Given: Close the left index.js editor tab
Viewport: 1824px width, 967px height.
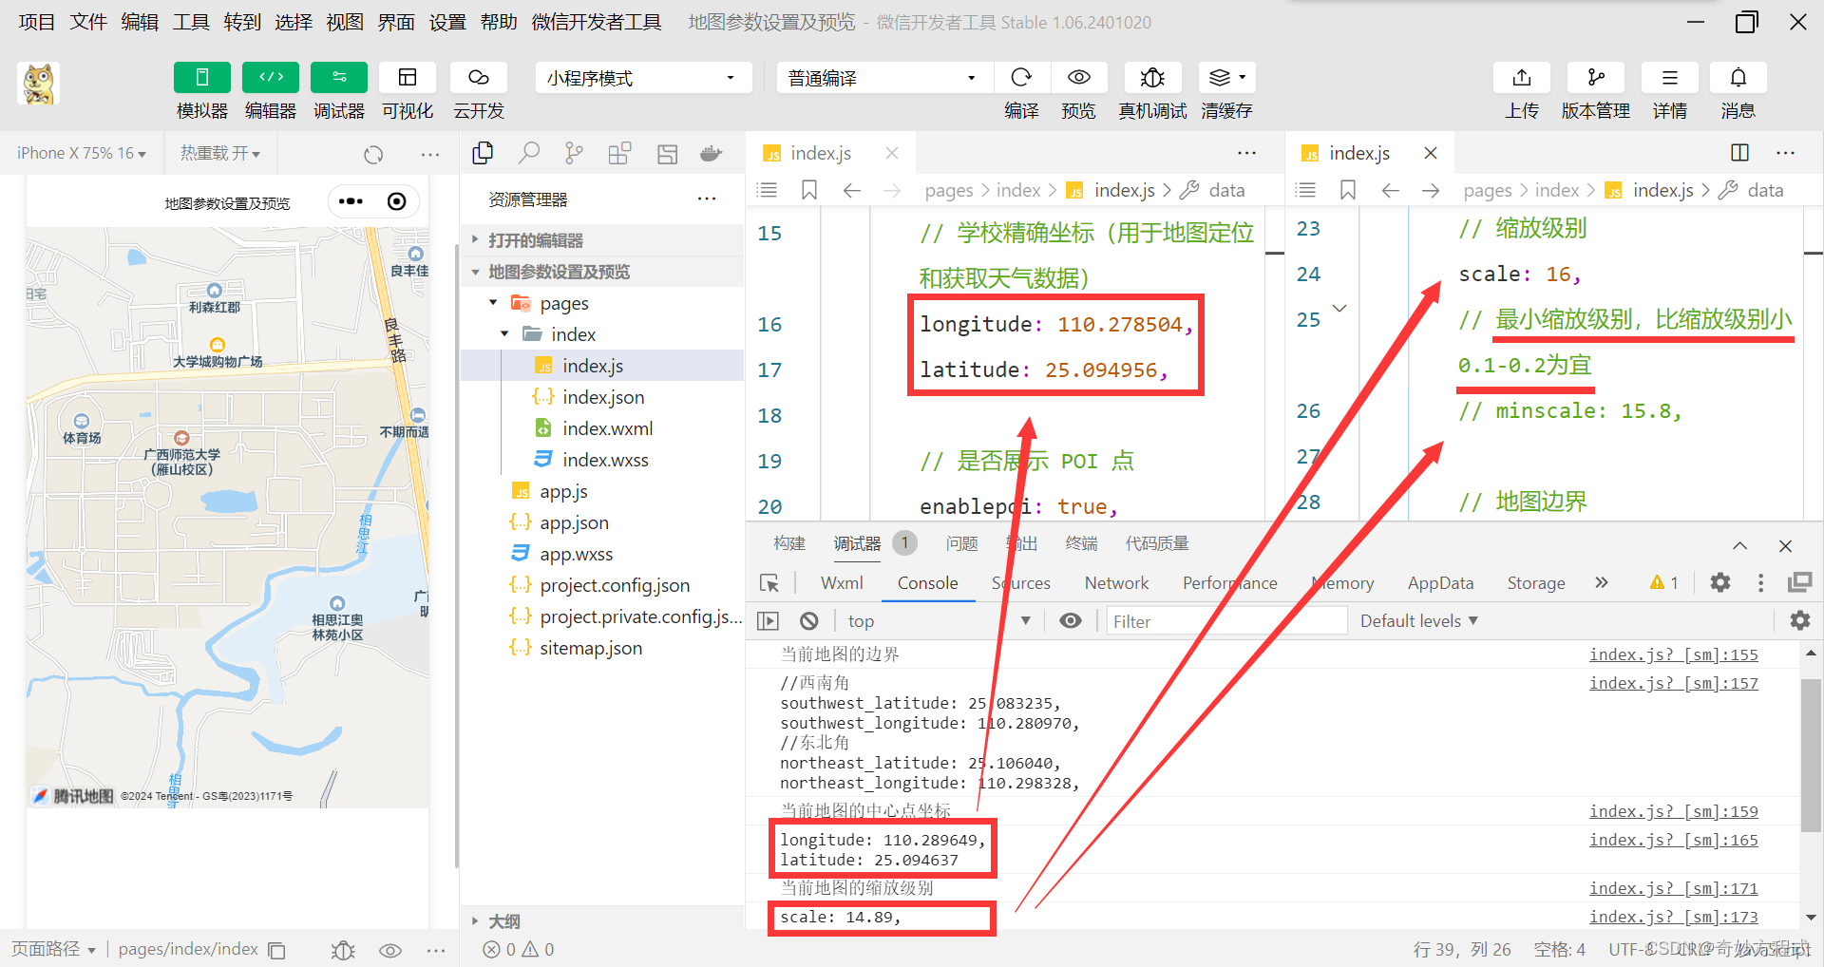Looking at the screenshot, I should click(891, 153).
